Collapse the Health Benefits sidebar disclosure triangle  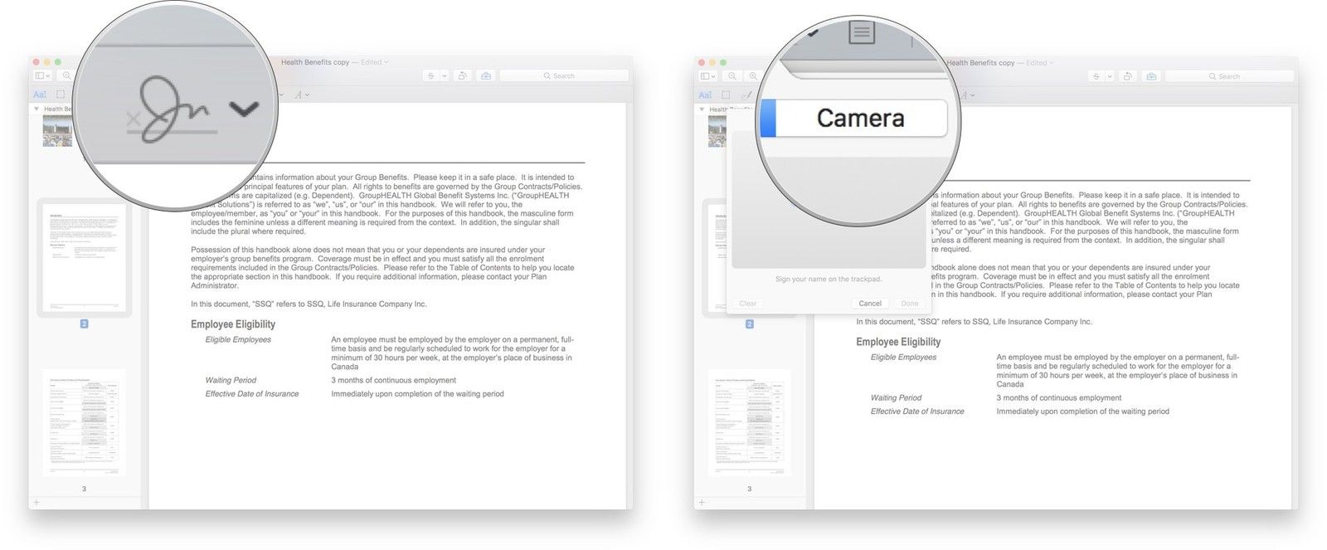pyautogui.click(x=36, y=109)
